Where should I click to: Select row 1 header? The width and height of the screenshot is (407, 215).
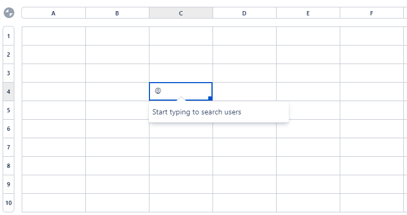pos(9,36)
